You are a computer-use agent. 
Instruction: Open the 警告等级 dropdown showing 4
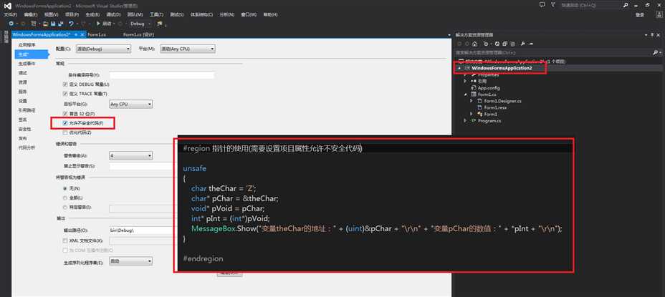(x=131, y=156)
